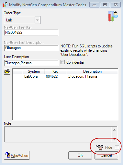Screen dimensions: 123x165
Task: Sort by the System column header
Action: [x=34, y=71]
